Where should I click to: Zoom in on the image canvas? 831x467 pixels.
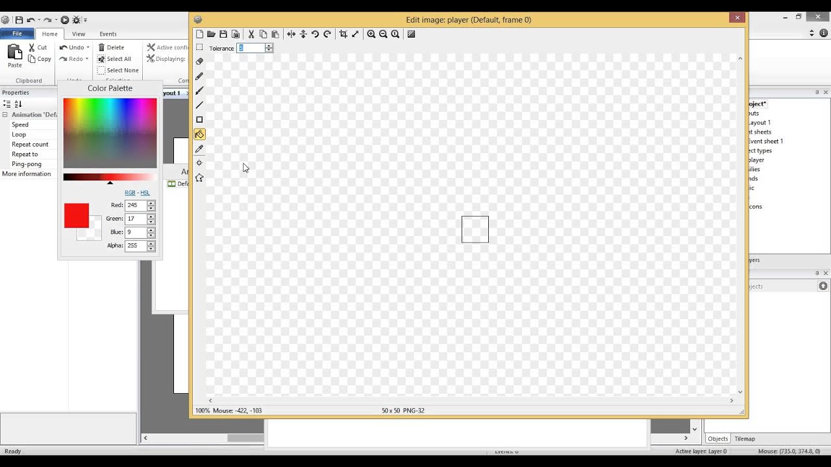click(x=371, y=34)
